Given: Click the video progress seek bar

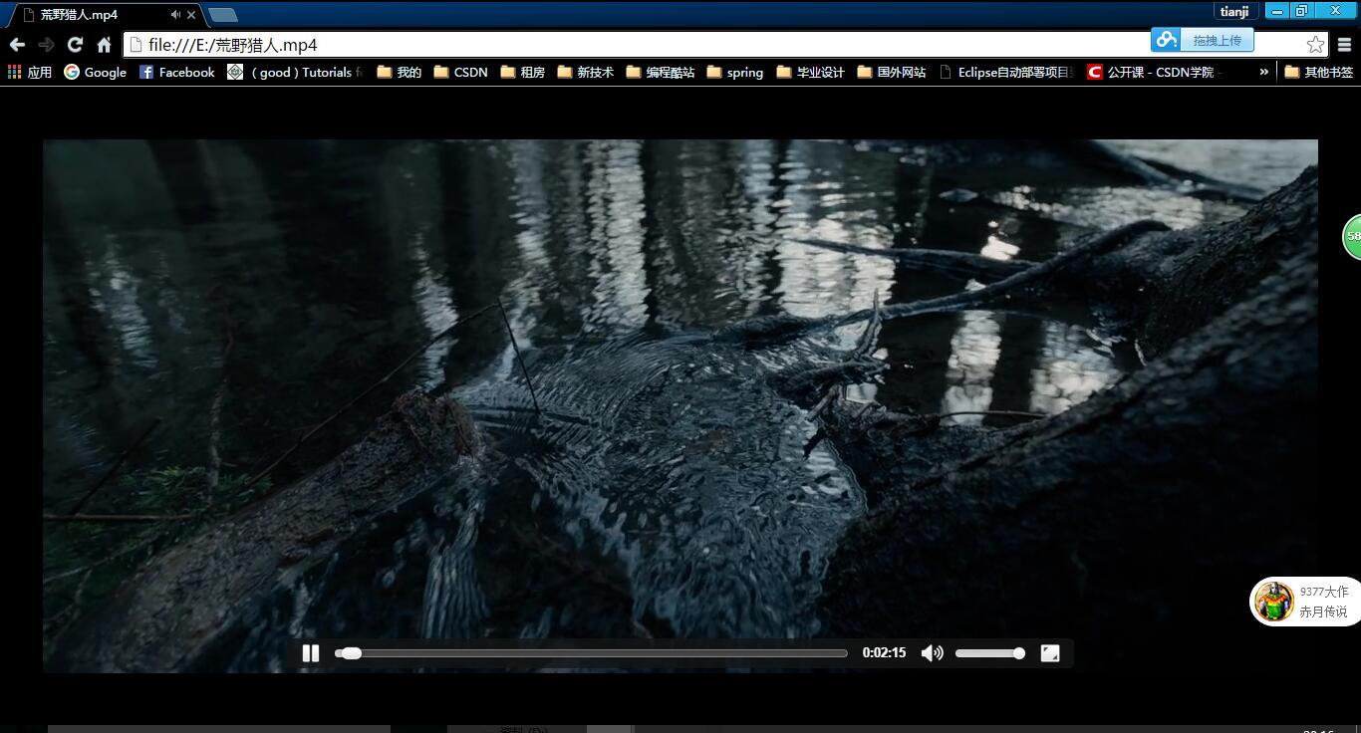Looking at the screenshot, I should pyautogui.click(x=591, y=653).
